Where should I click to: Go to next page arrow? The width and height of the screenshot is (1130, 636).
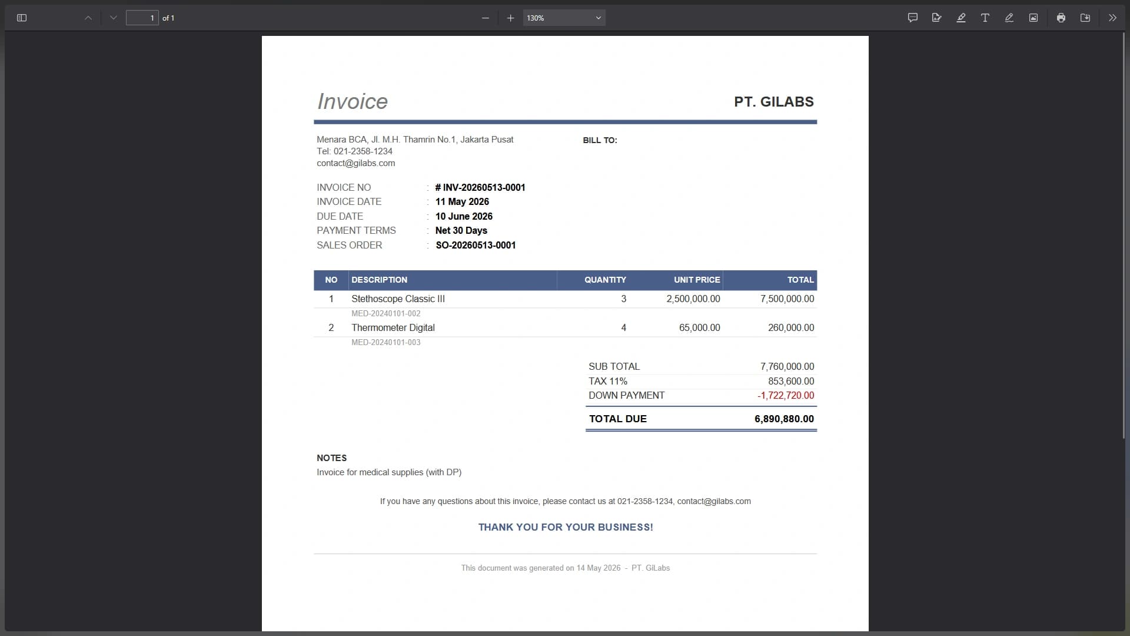pos(114,18)
